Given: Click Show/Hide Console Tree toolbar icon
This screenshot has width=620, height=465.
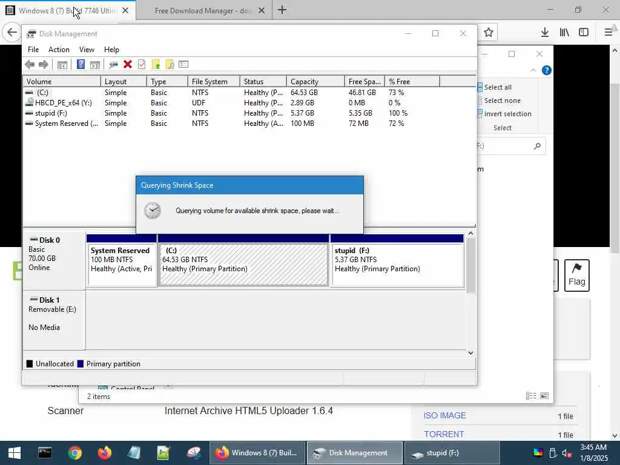Looking at the screenshot, I should (62, 64).
